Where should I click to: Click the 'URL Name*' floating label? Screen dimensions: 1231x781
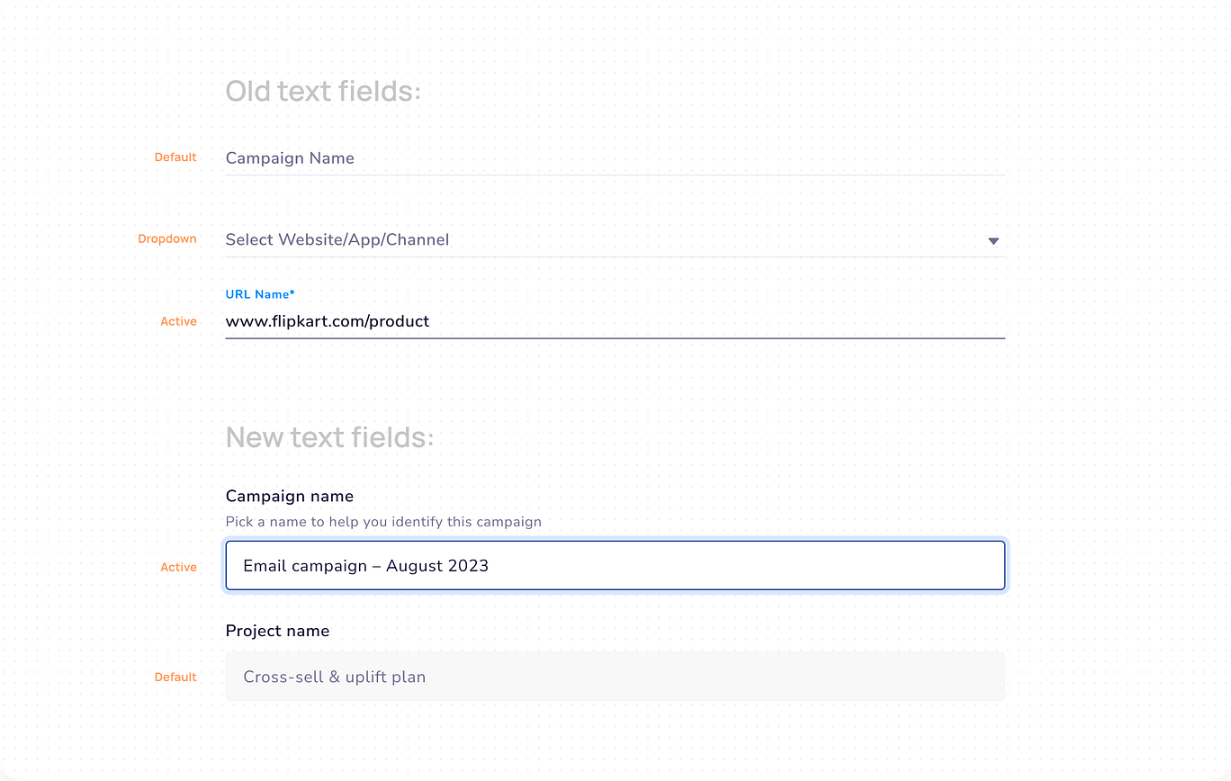[x=260, y=294]
